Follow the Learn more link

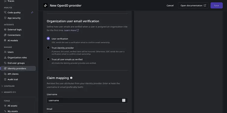coord(70,30)
